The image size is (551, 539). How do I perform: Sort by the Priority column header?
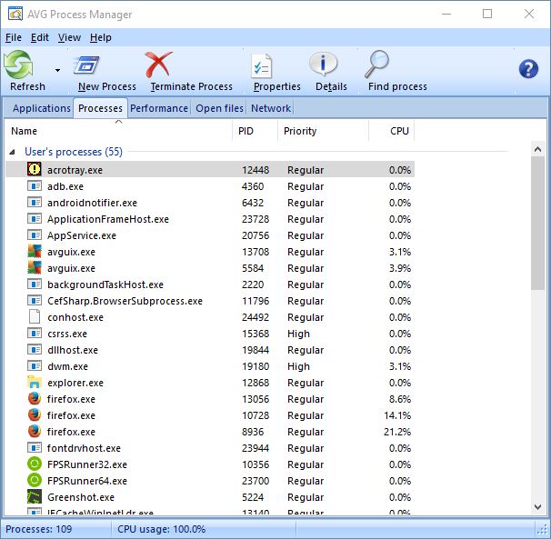tap(323, 131)
